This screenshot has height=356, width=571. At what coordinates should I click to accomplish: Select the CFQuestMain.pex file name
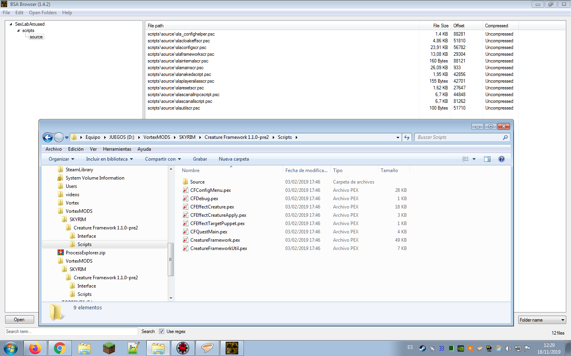point(209,232)
